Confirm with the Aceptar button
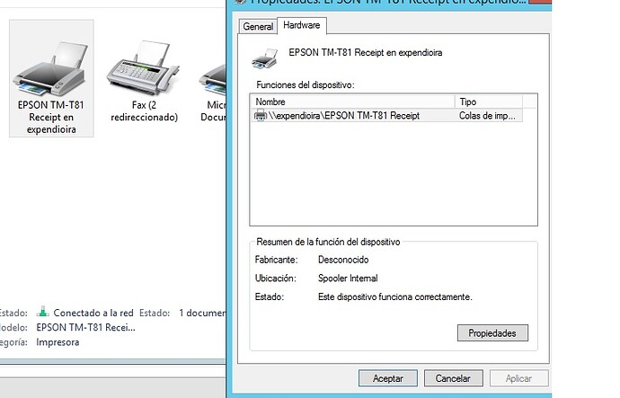Screen dimensions: 620x398 pyautogui.click(x=388, y=378)
